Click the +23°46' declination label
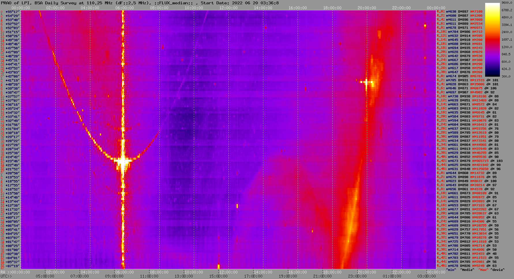Viewport: 514px width, 279px height. tap(12, 161)
